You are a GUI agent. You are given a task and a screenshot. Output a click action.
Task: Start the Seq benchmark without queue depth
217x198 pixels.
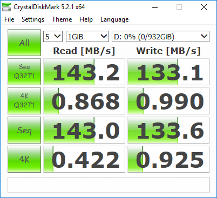24,130
